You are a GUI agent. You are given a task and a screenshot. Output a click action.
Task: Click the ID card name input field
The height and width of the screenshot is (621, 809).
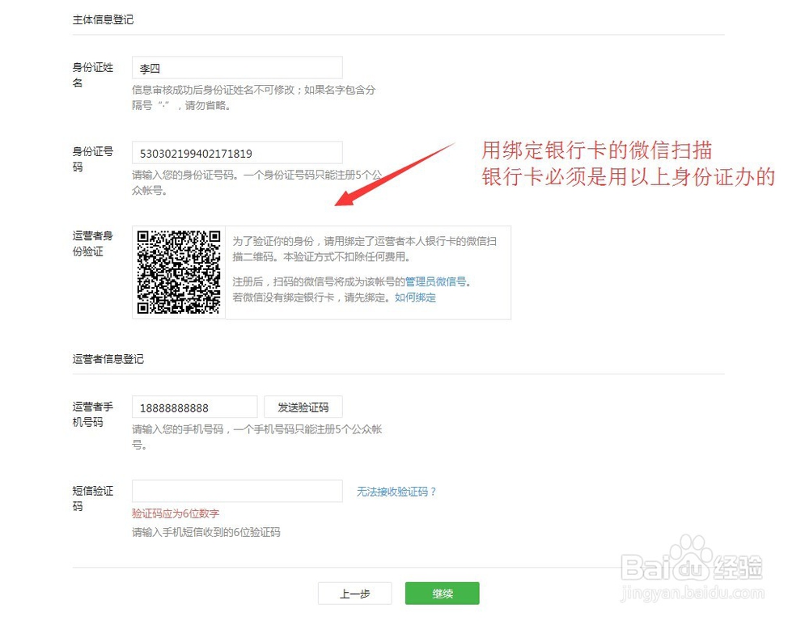(237, 68)
